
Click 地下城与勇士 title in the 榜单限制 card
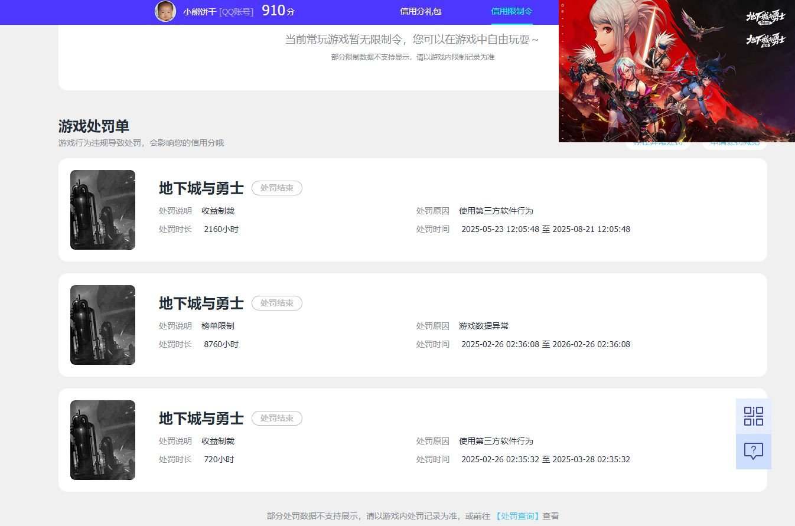coord(201,303)
